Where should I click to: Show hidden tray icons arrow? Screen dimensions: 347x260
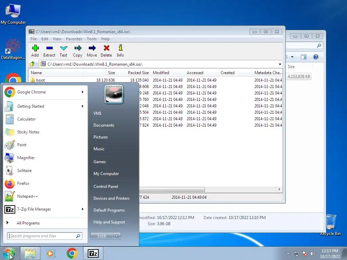(288, 254)
